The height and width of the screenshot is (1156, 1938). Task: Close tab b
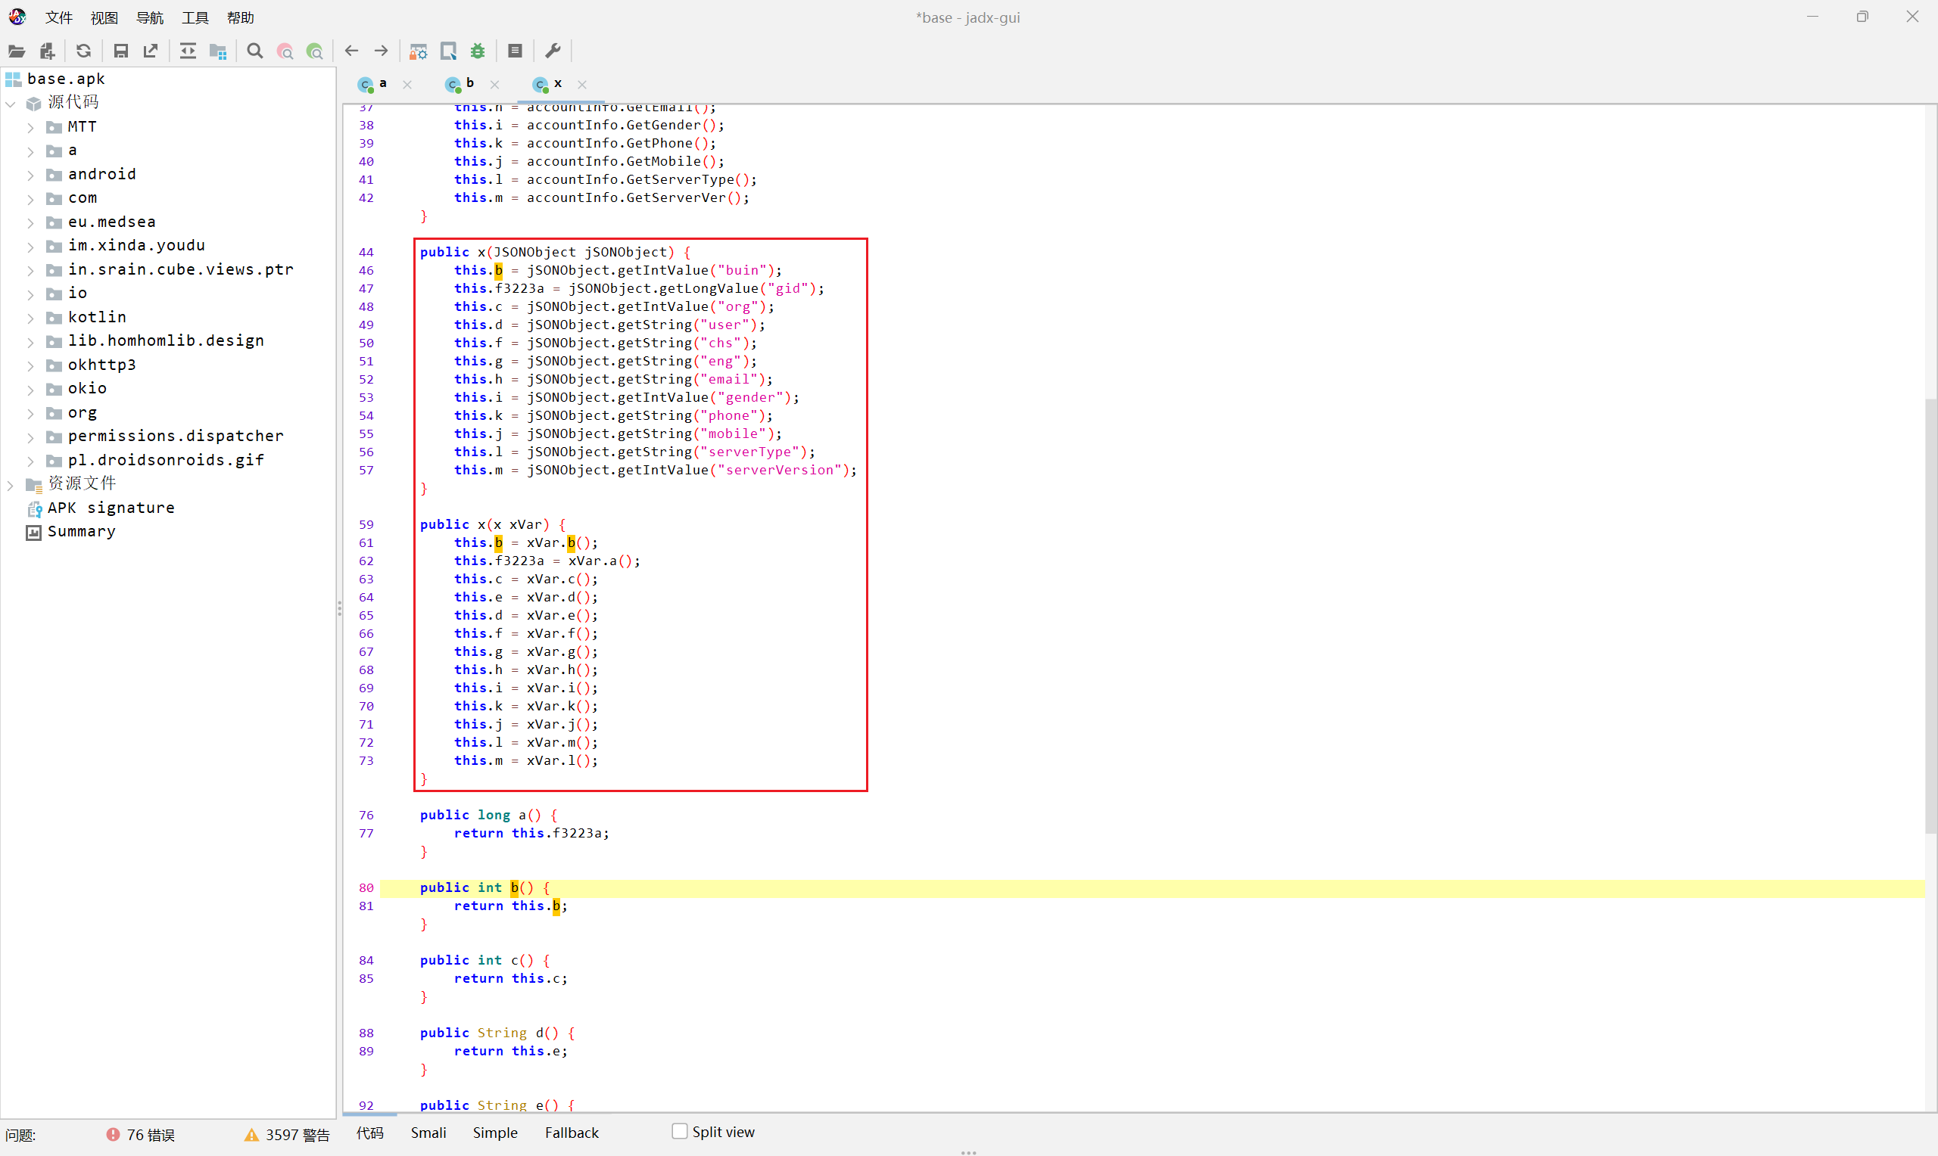point(494,84)
